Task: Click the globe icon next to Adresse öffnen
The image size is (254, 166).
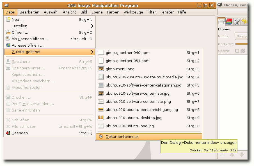Action: [8, 45]
